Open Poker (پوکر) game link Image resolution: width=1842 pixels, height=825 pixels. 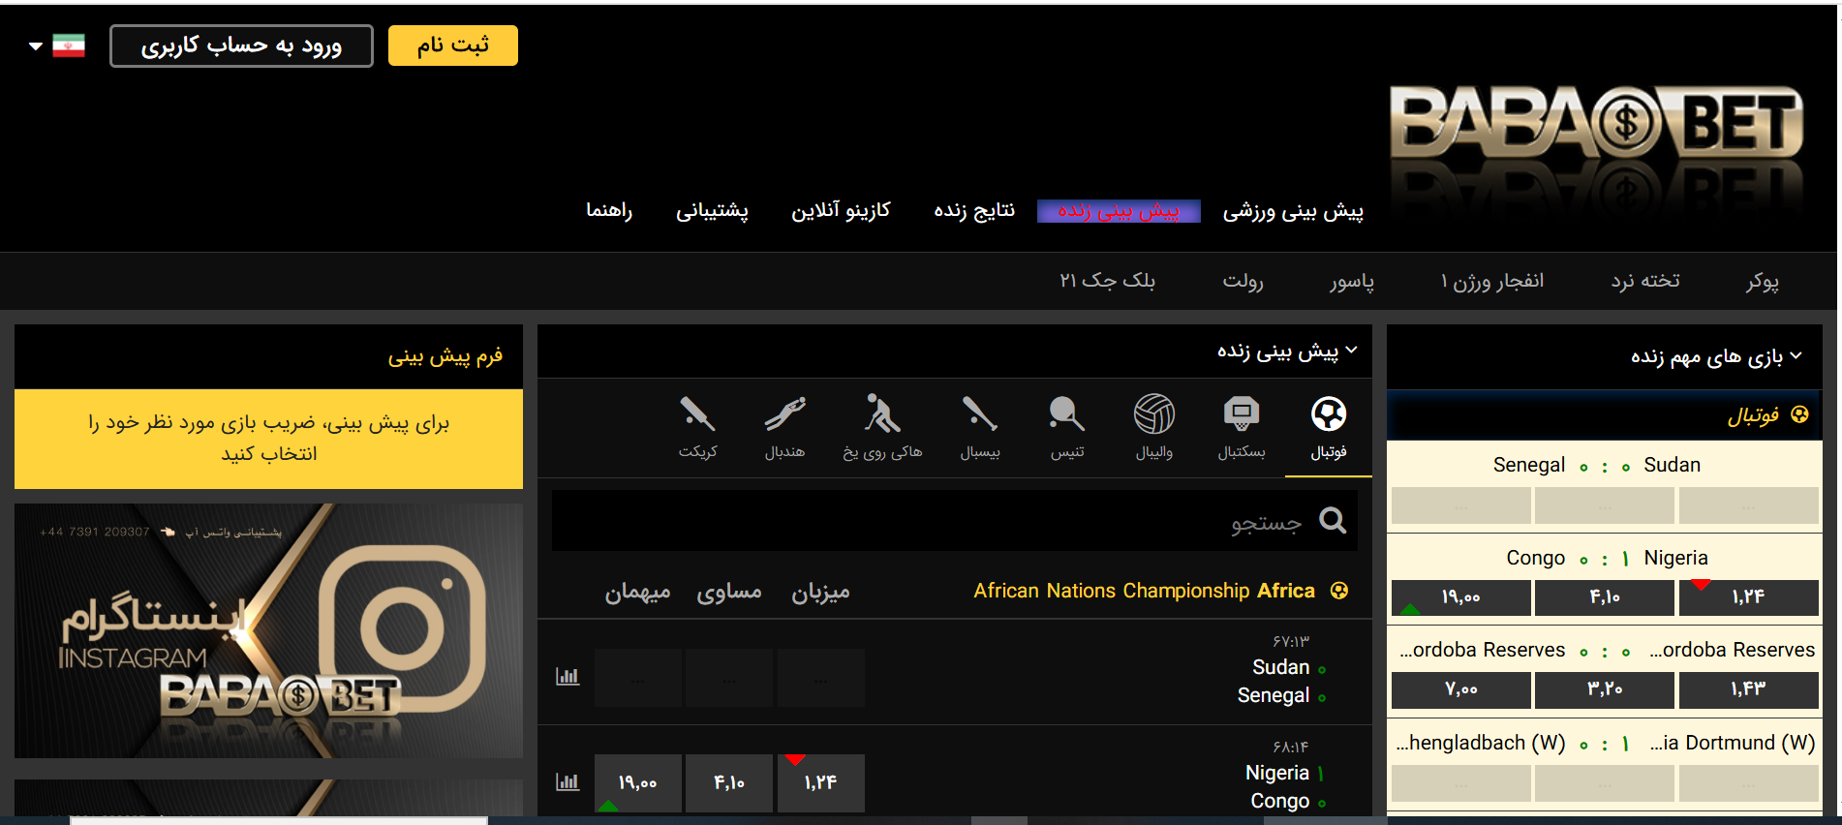click(1763, 281)
